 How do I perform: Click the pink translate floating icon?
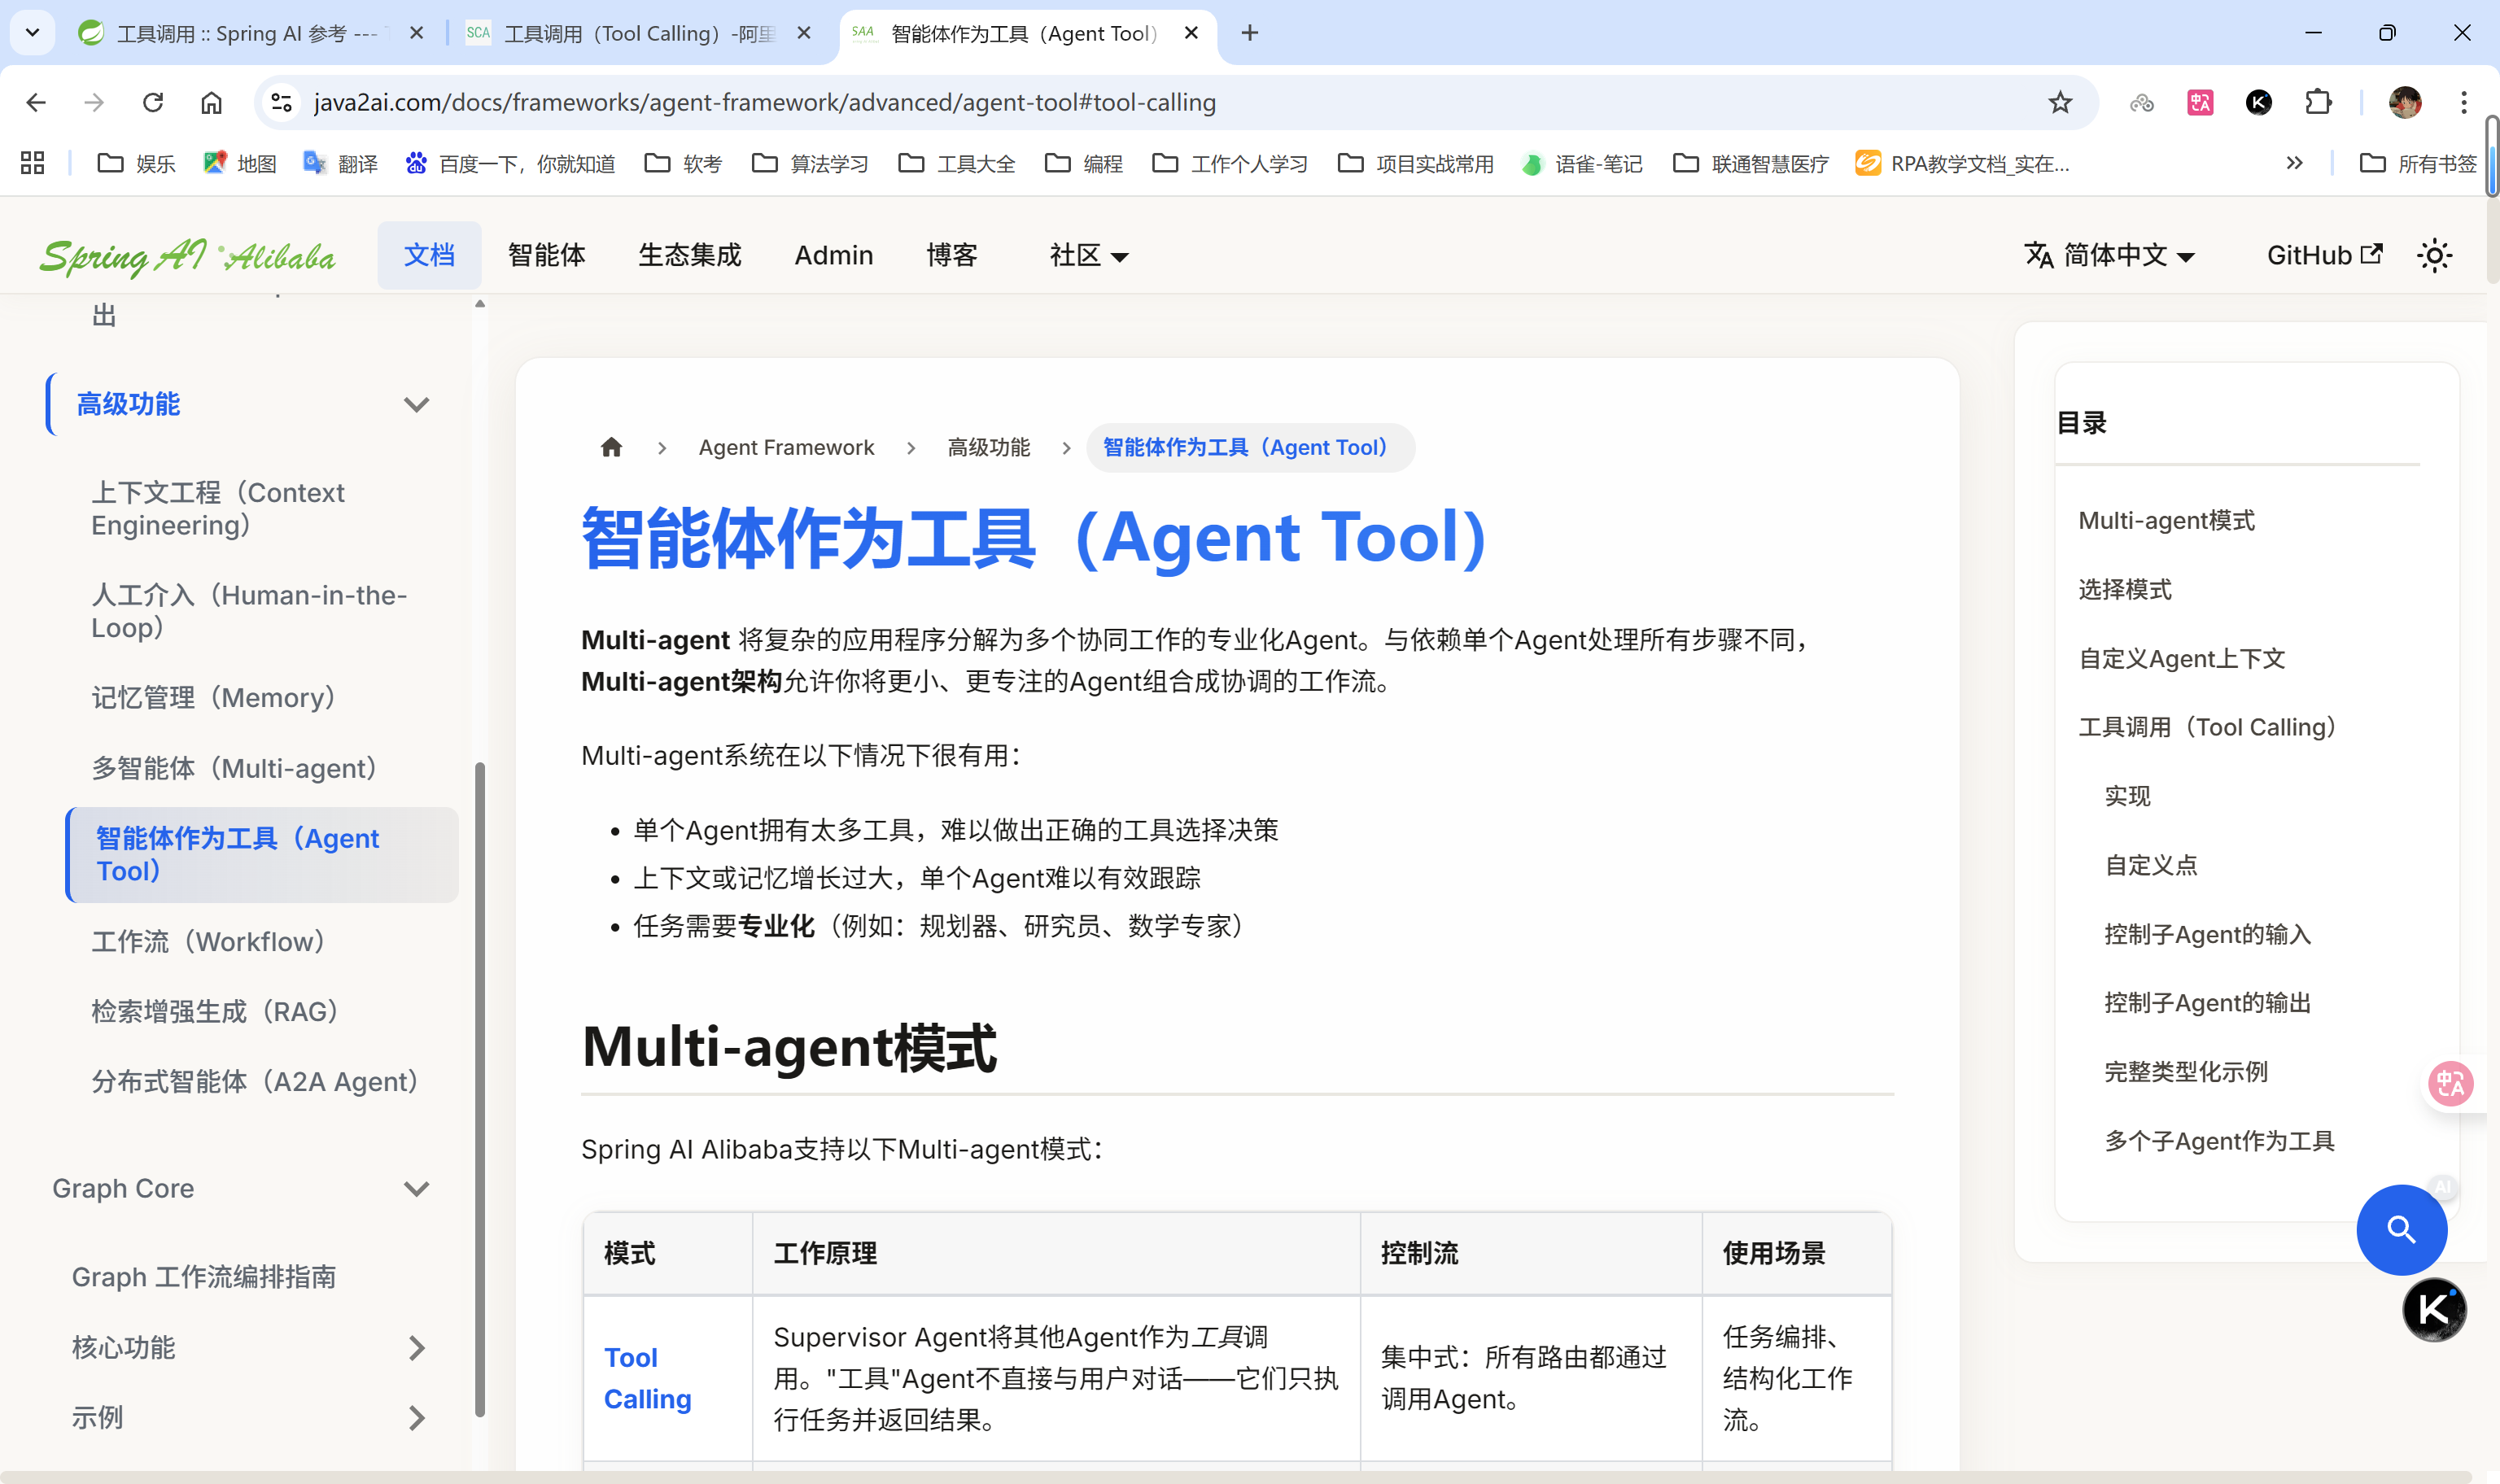(x=2450, y=1083)
